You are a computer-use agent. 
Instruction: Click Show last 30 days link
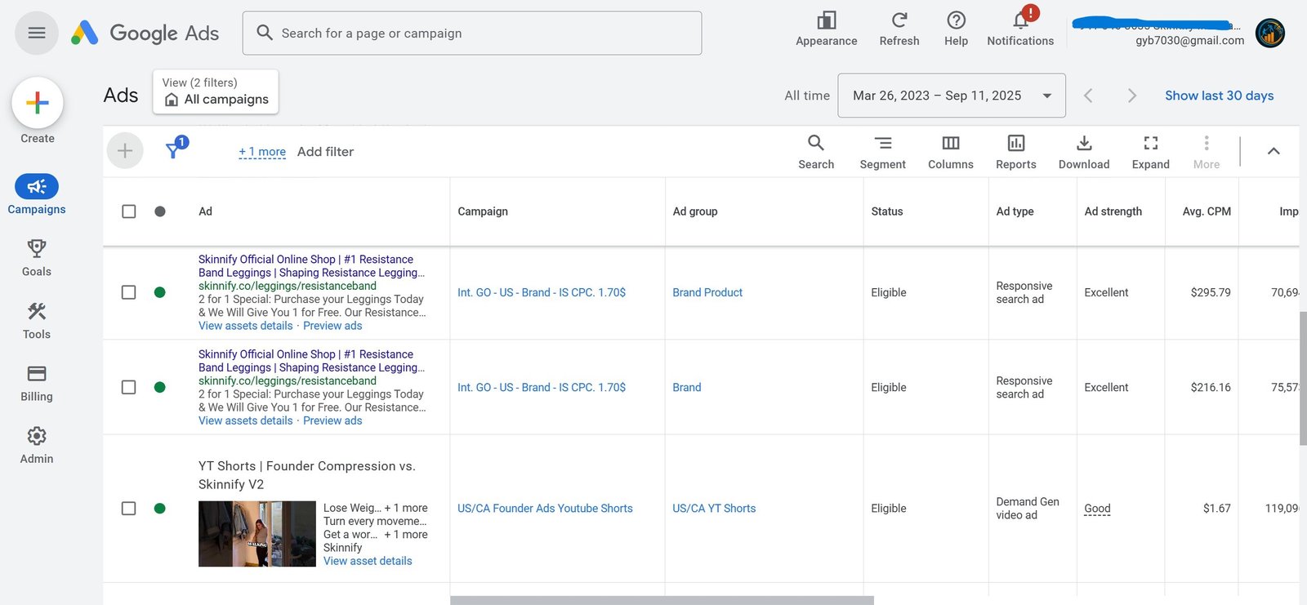pos(1219,96)
